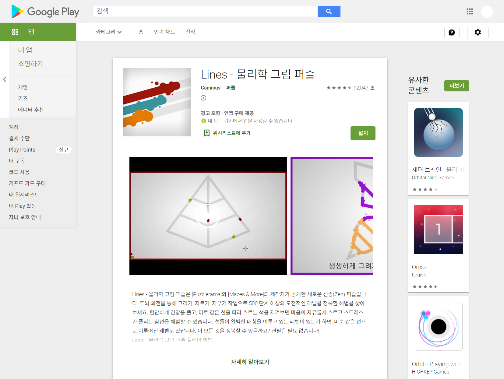Screen dimensions: 504x379
Task: Click the 신규 badge next to Play Points
Action: 64,150
